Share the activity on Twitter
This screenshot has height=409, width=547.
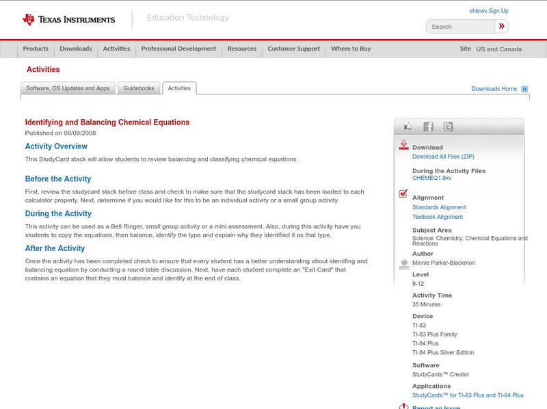tap(449, 127)
